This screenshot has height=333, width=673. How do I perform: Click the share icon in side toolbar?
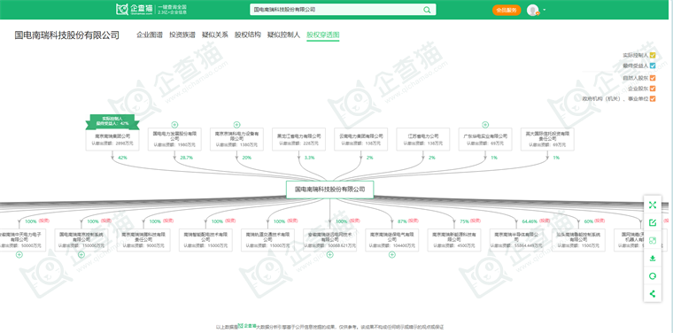point(653,294)
